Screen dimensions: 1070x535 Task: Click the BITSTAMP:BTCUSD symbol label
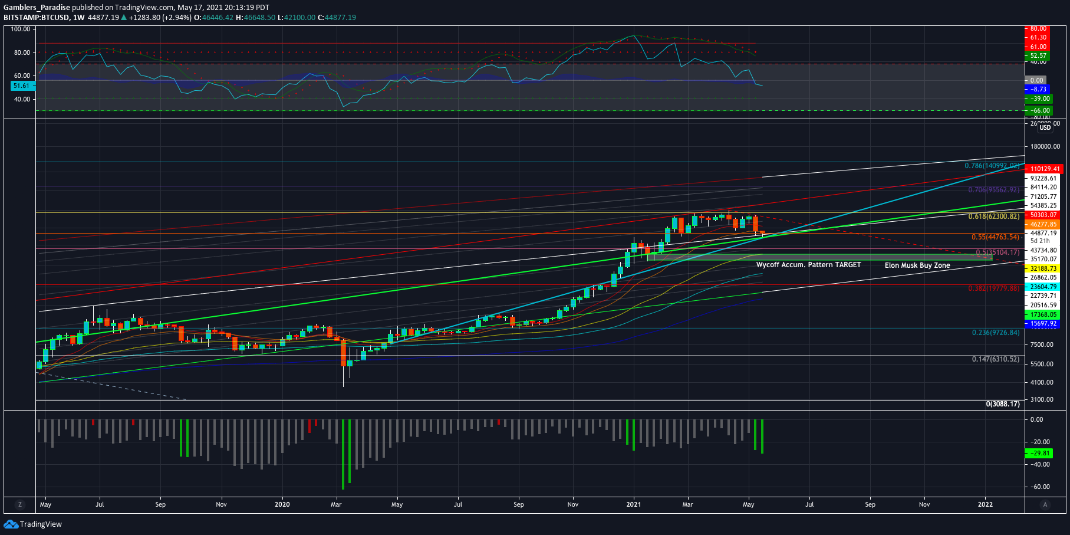(x=35, y=18)
